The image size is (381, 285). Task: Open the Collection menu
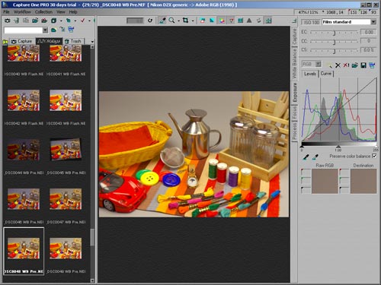(43, 12)
